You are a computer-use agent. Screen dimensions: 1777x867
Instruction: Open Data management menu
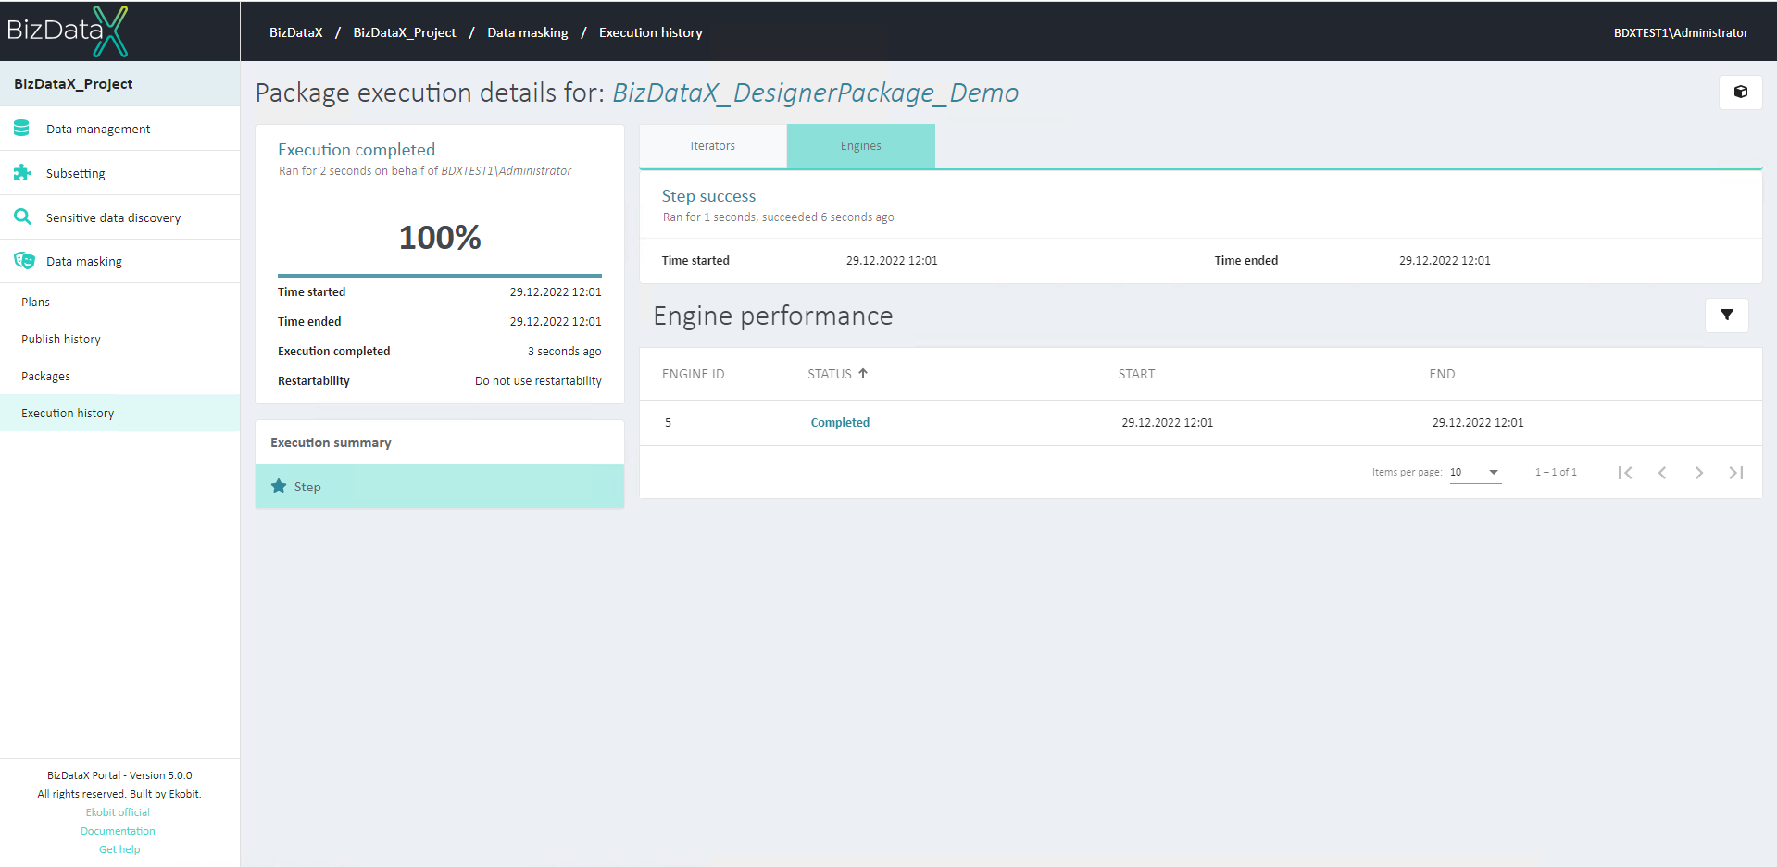tap(120, 129)
